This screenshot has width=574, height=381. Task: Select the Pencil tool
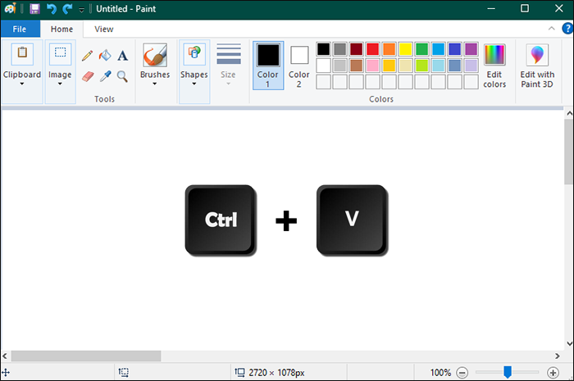88,55
